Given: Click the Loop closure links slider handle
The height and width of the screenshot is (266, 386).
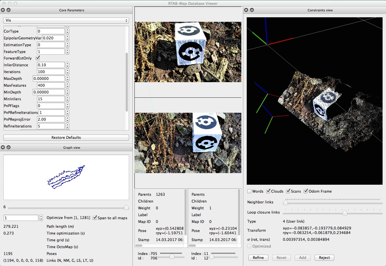Looking at the screenshot, I should pos(345,213).
